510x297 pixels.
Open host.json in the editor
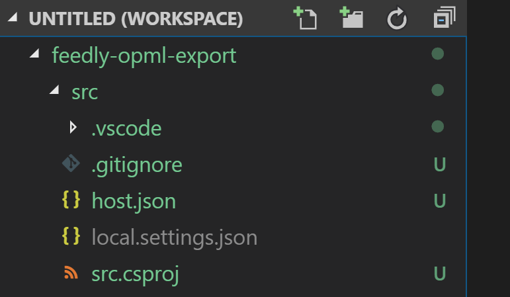(x=134, y=200)
